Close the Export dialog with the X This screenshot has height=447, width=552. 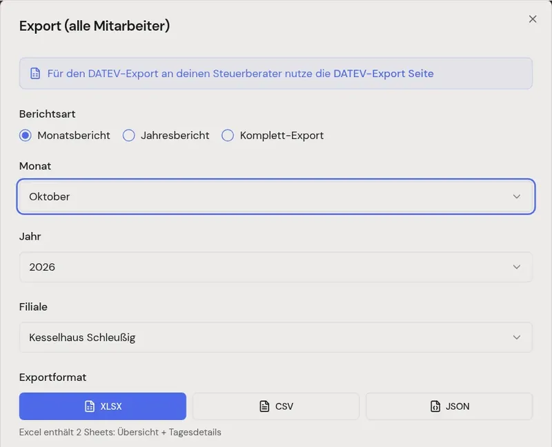click(533, 19)
